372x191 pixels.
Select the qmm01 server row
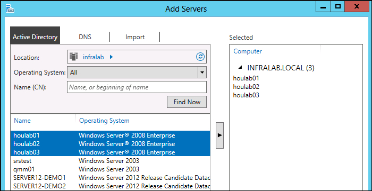[x=111, y=169]
